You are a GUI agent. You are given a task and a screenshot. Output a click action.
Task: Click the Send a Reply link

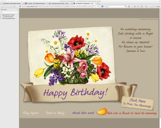[x=55, y=113]
